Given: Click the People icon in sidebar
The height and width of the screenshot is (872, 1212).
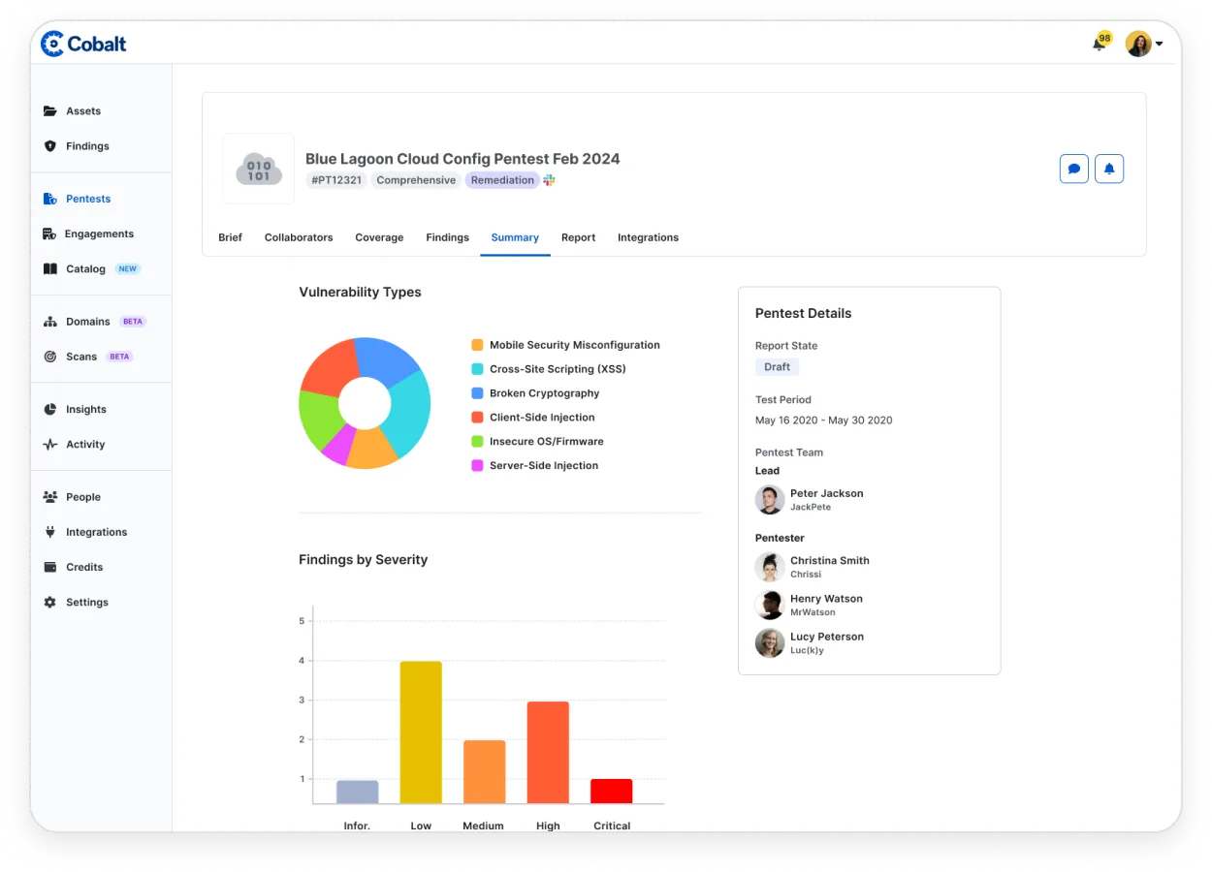Looking at the screenshot, I should [50, 497].
